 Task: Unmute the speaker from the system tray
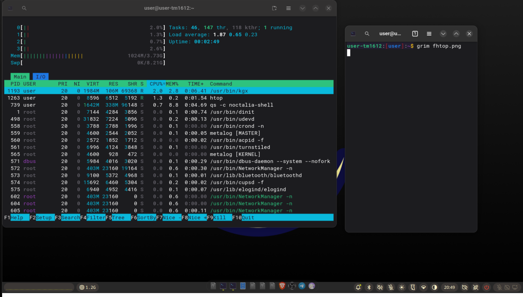(380, 287)
